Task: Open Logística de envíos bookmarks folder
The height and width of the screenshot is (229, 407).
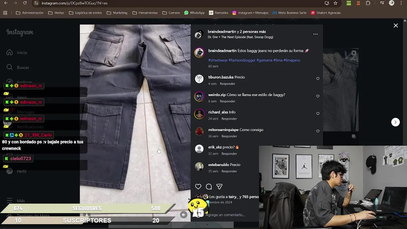Action: click(85, 13)
